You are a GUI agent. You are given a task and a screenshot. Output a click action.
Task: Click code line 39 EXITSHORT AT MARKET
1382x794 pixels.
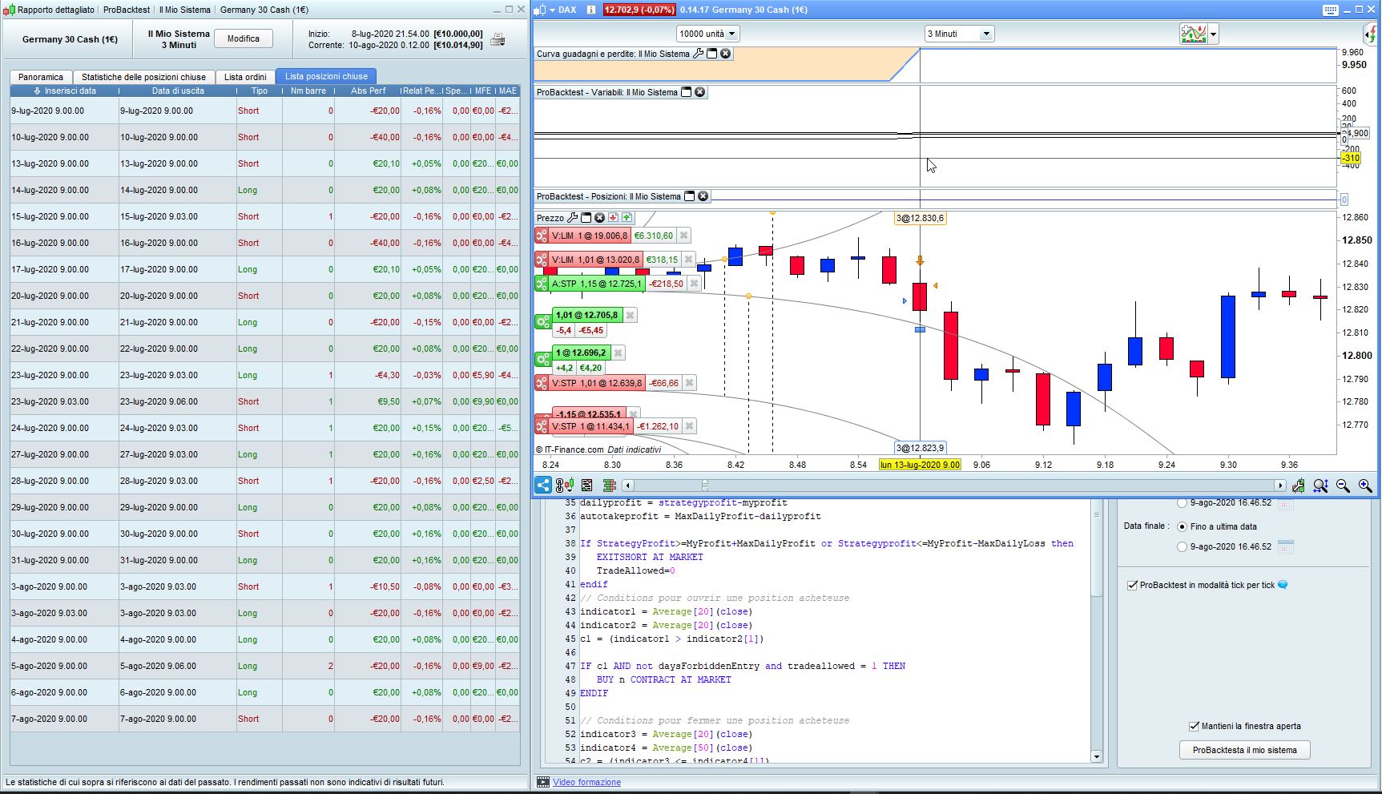tap(649, 557)
